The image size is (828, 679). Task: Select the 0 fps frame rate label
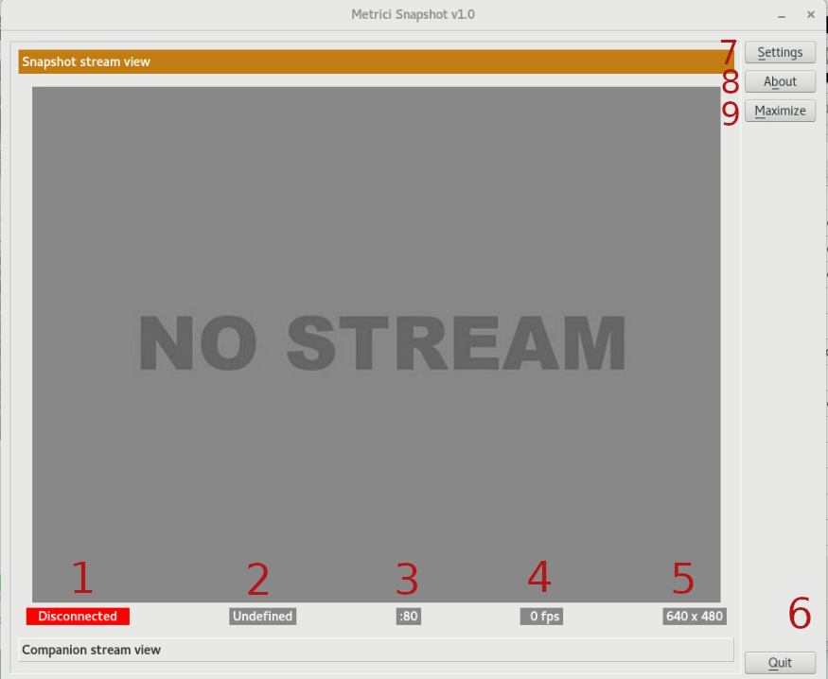[541, 617]
